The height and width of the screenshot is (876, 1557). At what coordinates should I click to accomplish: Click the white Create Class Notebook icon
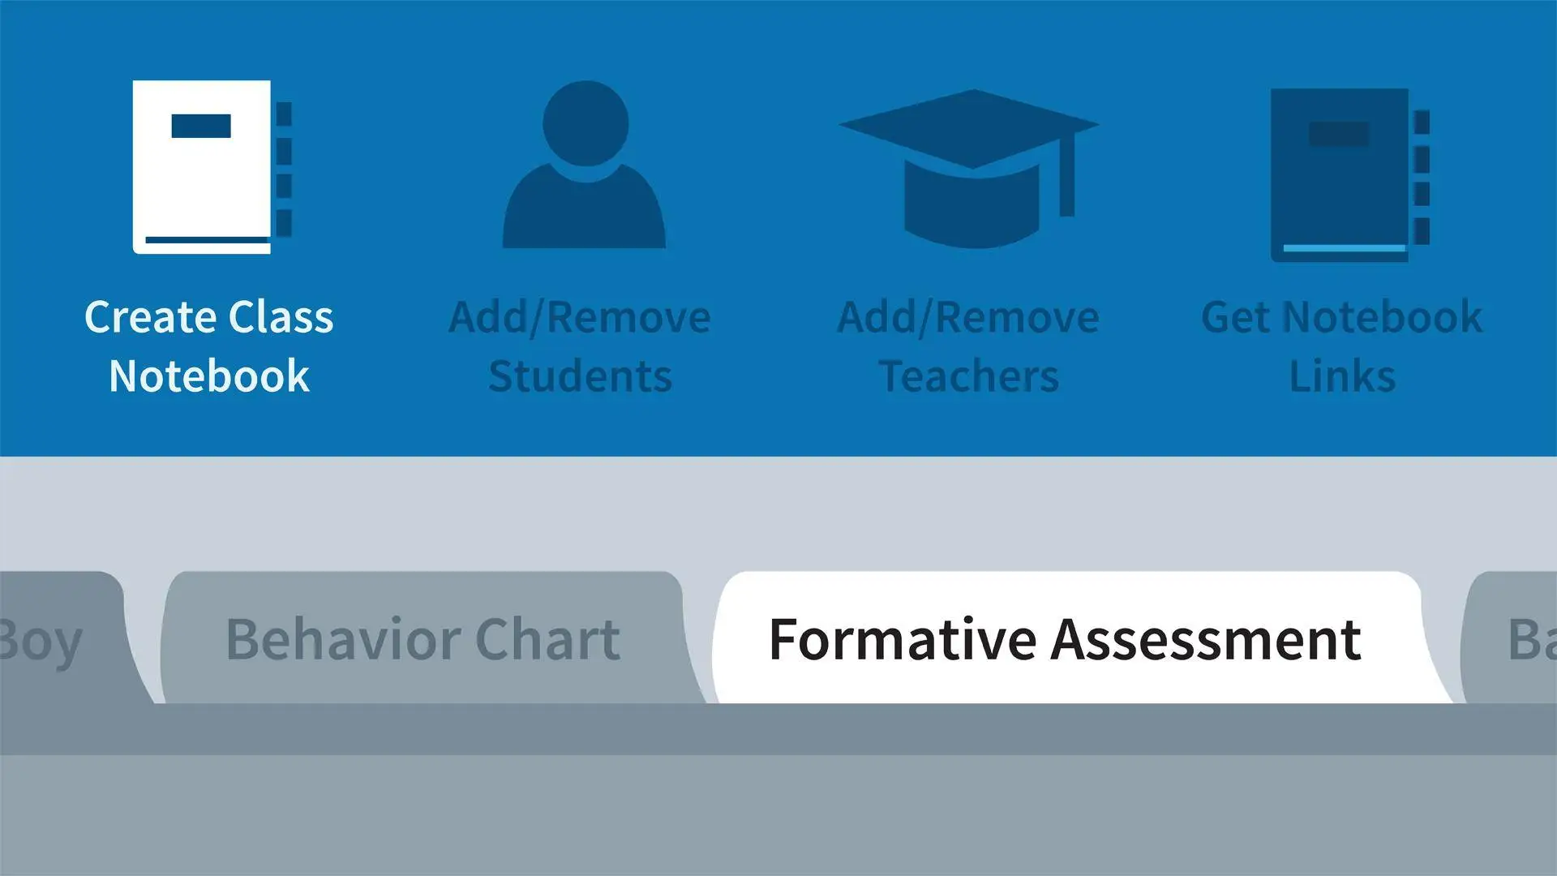212,167
